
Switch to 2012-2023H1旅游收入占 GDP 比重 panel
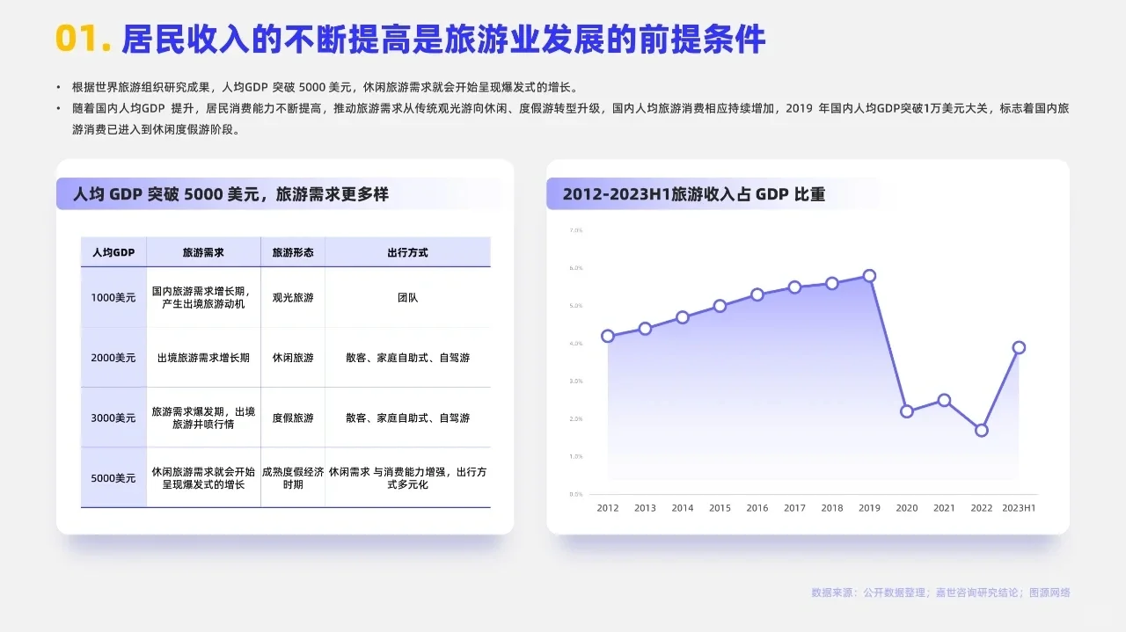click(695, 194)
